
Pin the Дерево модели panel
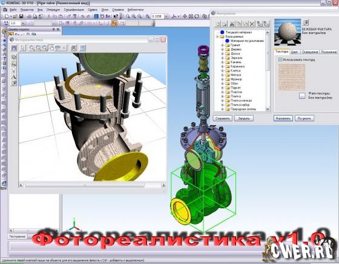point(53,29)
